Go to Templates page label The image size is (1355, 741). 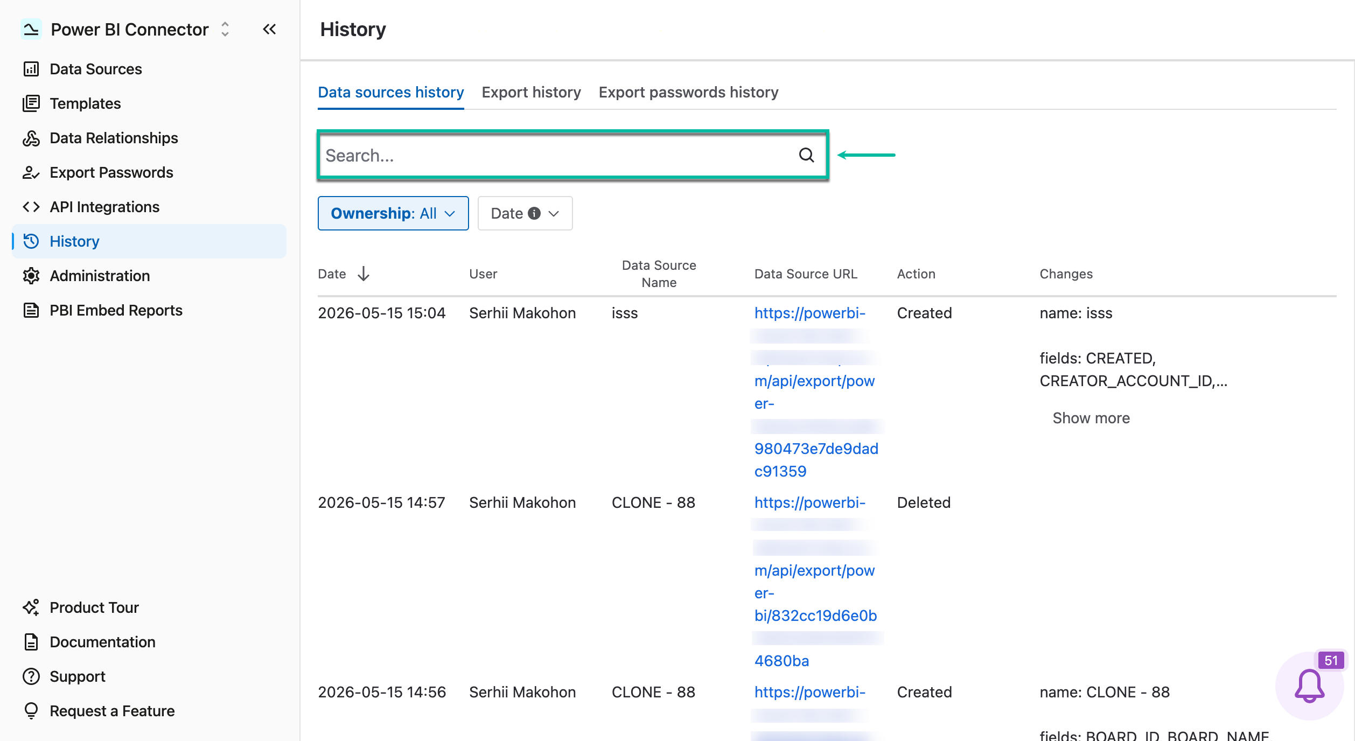click(85, 103)
